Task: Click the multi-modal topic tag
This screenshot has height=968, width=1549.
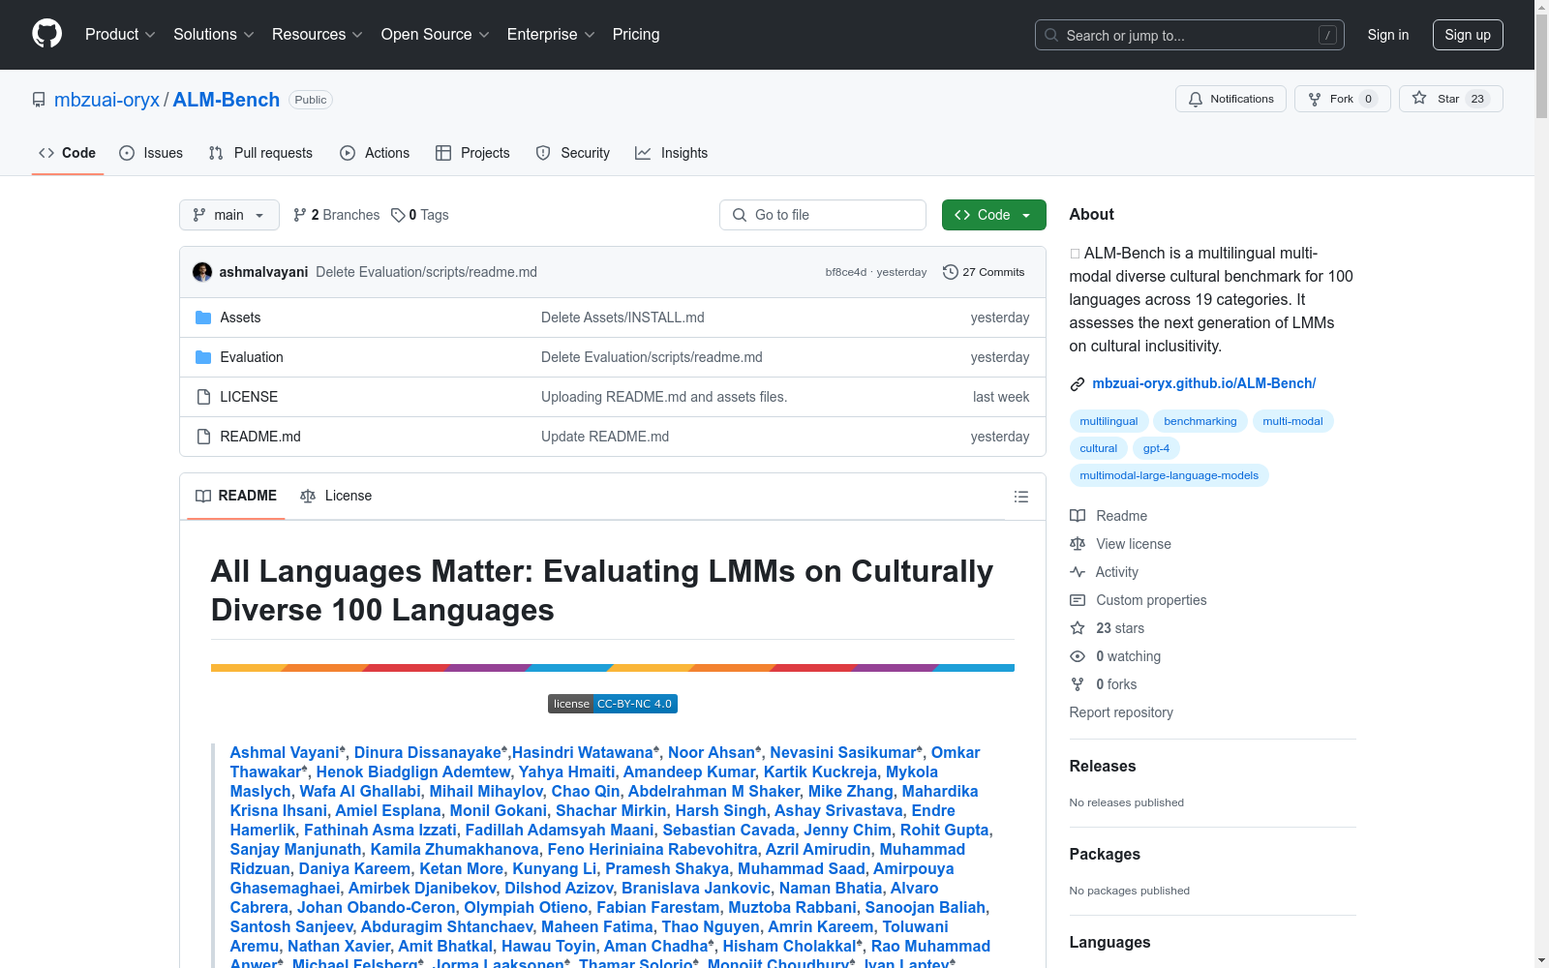Action: point(1292,421)
